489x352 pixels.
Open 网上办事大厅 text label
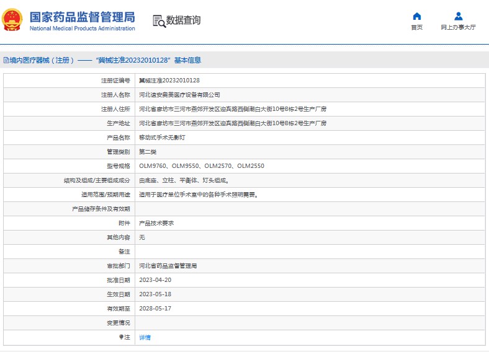pyautogui.click(x=459, y=28)
